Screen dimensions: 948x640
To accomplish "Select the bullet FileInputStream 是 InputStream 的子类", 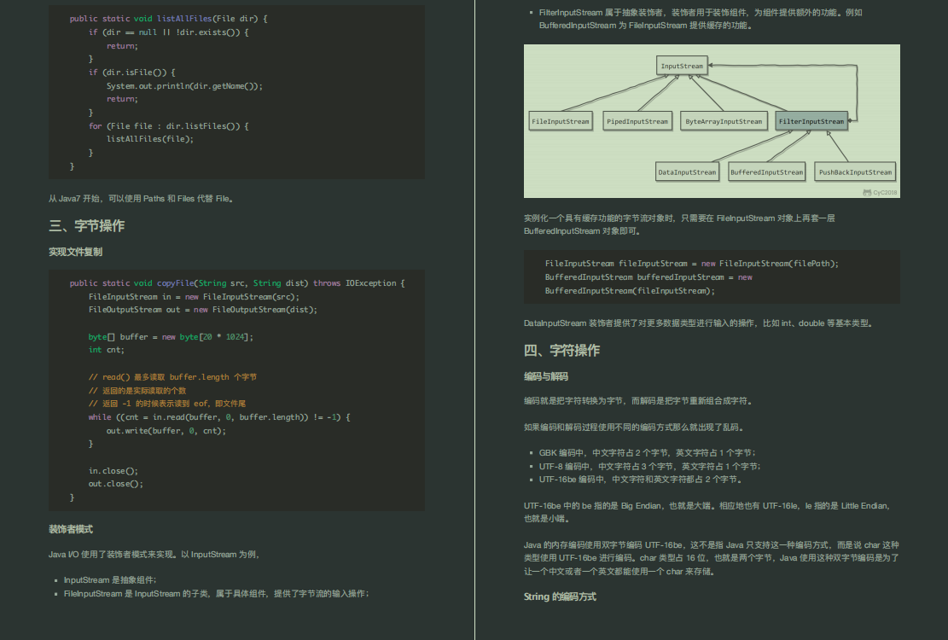I will pos(217,593).
